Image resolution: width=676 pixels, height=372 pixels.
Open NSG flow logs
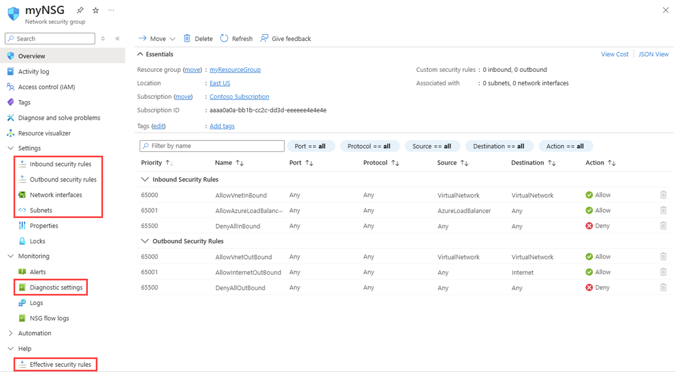[x=48, y=317]
